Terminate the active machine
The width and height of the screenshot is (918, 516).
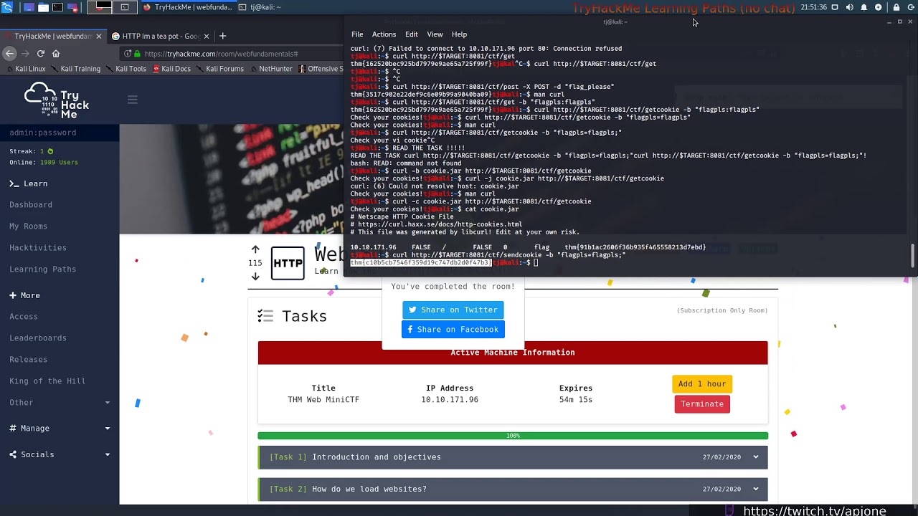(x=702, y=404)
